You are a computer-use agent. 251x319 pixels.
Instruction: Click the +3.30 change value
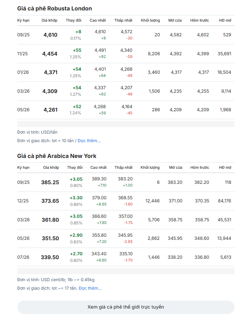tap(76, 198)
